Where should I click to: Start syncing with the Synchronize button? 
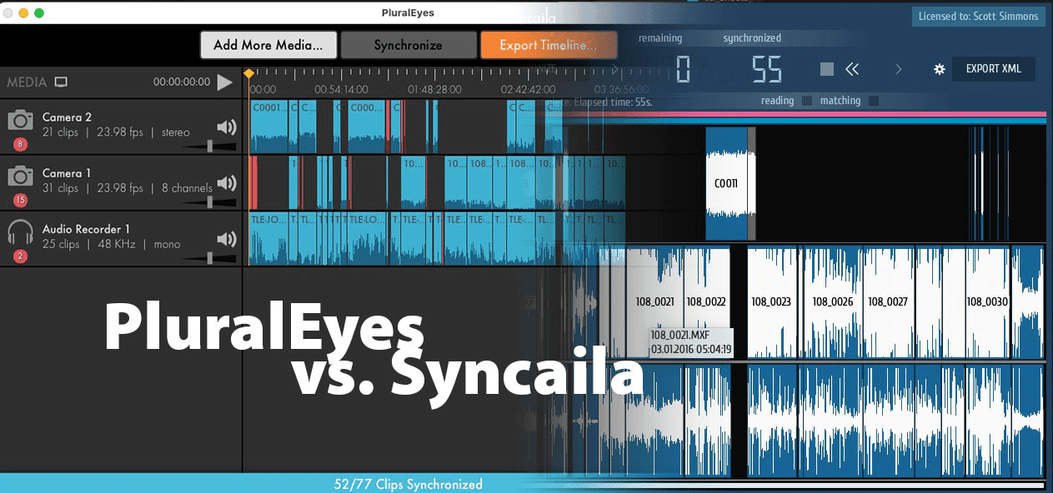(408, 45)
